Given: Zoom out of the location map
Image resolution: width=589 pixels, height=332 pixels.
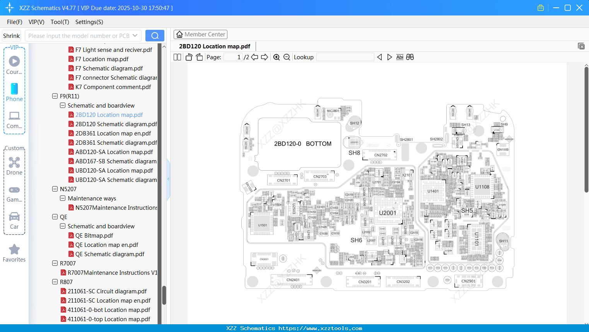Looking at the screenshot, I should pos(287,57).
